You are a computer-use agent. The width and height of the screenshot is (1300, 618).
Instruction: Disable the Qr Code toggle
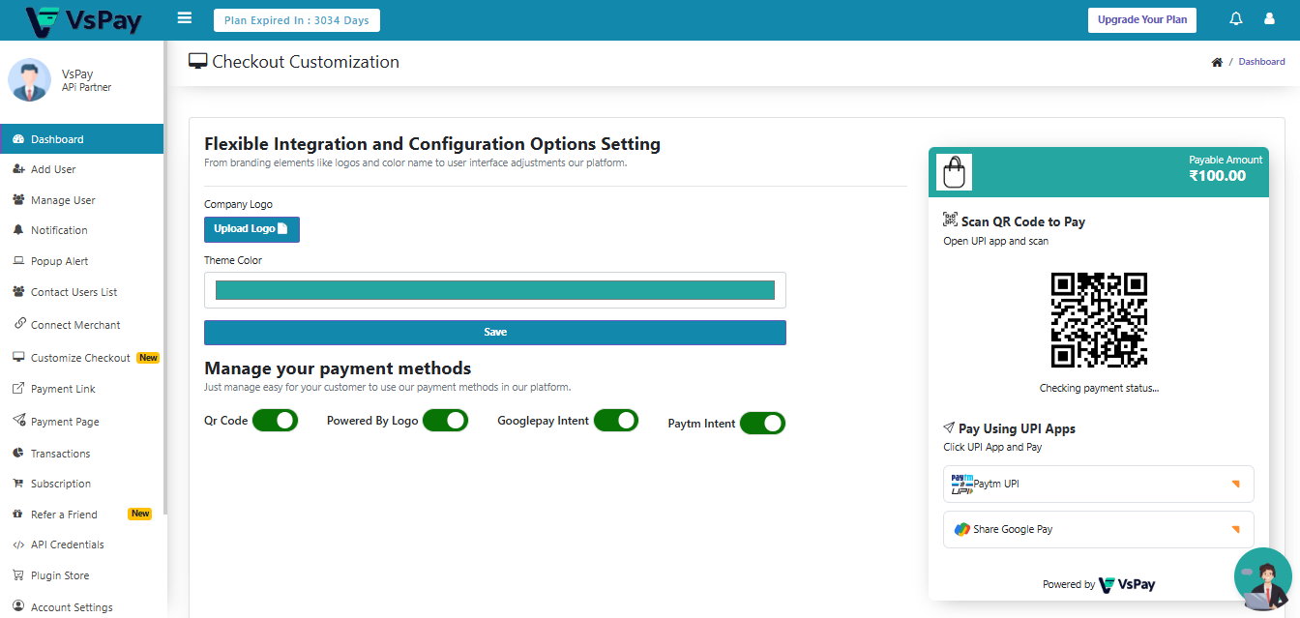tap(275, 421)
